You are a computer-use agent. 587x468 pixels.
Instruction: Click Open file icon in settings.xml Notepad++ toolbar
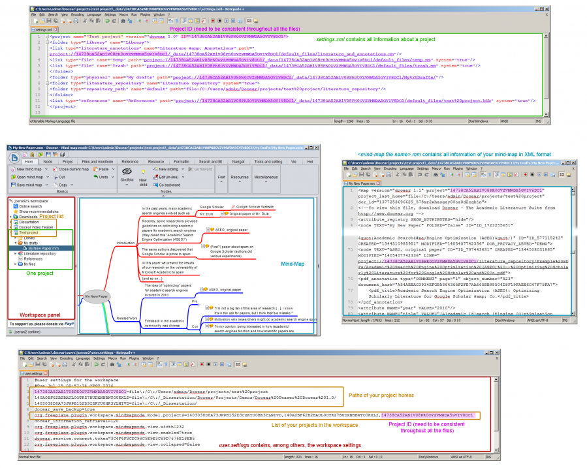click(x=42, y=21)
